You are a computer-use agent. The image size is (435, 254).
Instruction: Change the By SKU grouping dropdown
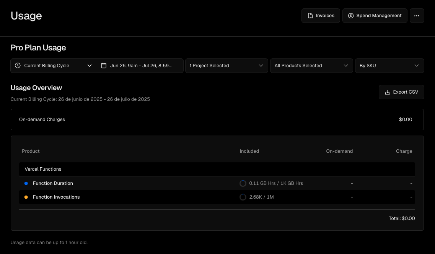[x=389, y=66]
